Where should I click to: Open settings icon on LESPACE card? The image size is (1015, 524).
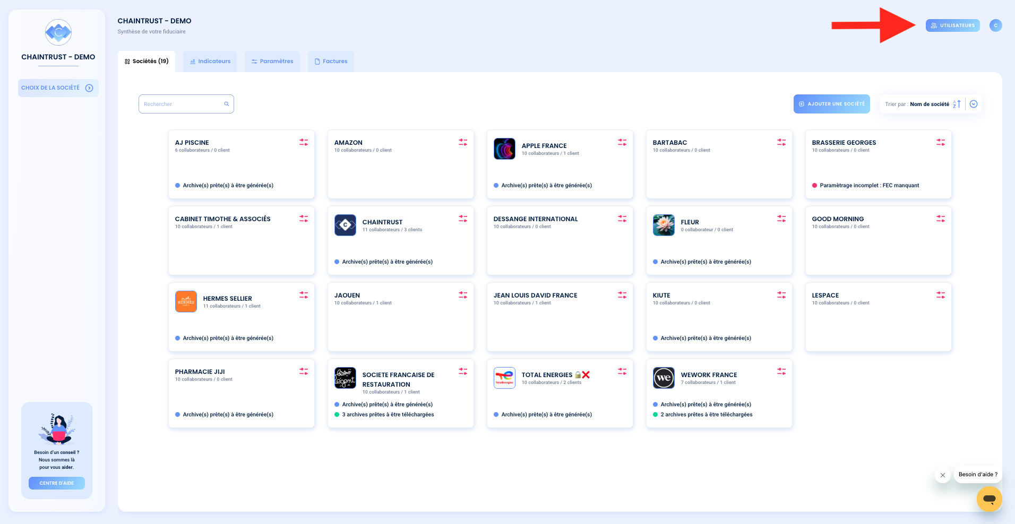[941, 295]
